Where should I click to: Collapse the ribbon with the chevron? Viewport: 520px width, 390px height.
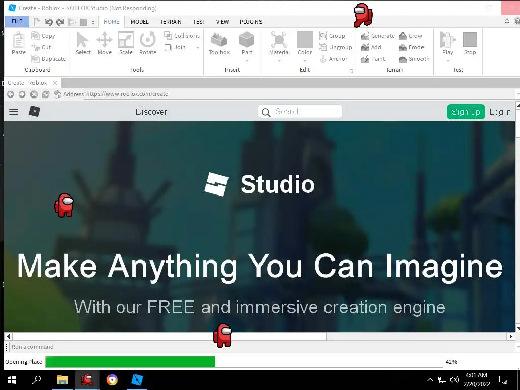[507, 21]
